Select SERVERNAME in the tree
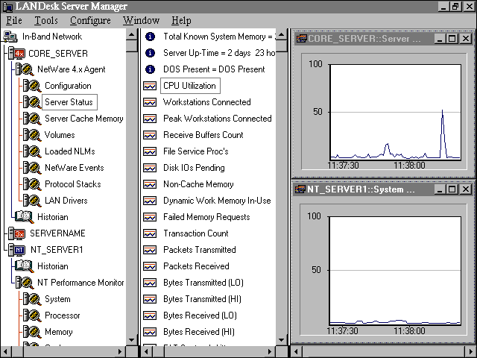This screenshot has width=477, height=358. 57,233
